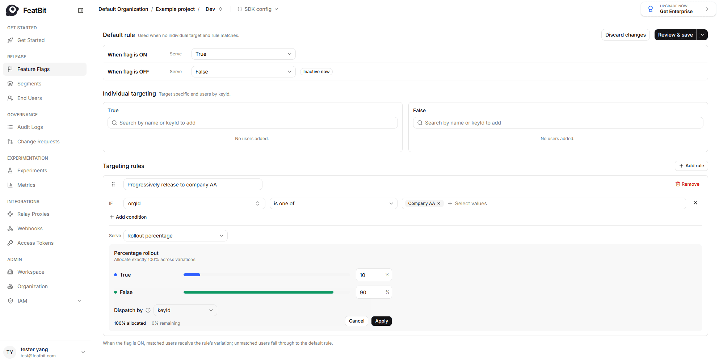Click the FeatBit logo icon
719x362 pixels.
(12, 10)
